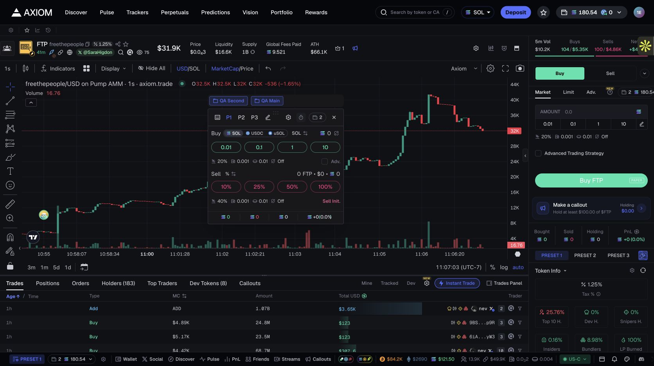Expand the Token Info section
The width and height of the screenshot is (654, 366).
point(551,271)
